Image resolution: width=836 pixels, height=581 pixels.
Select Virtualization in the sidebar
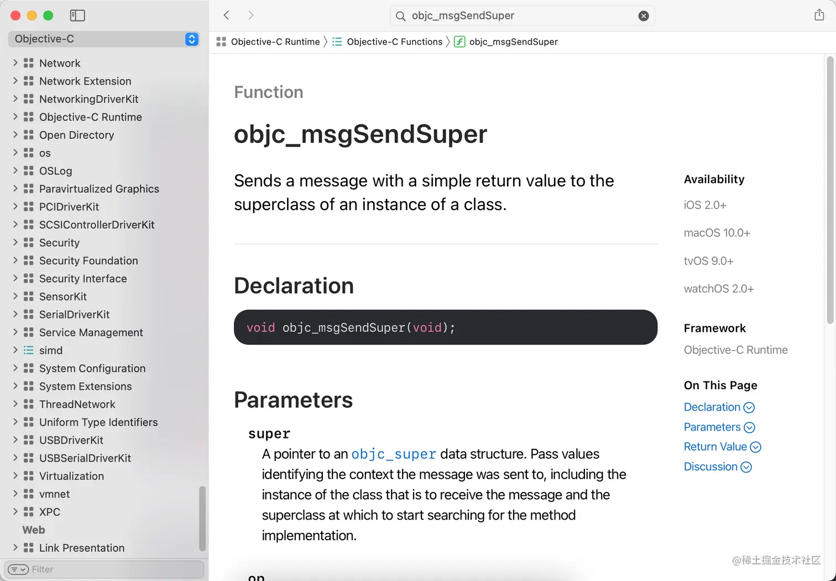pyautogui.click(x=71, y=476)
